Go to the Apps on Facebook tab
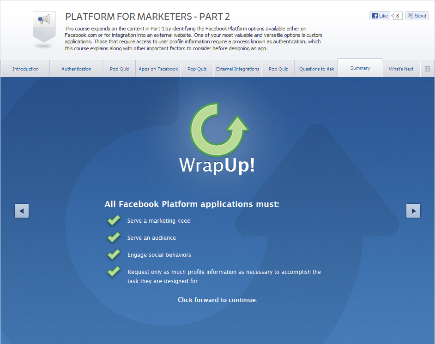435x344 pixels. click(158, 69)
